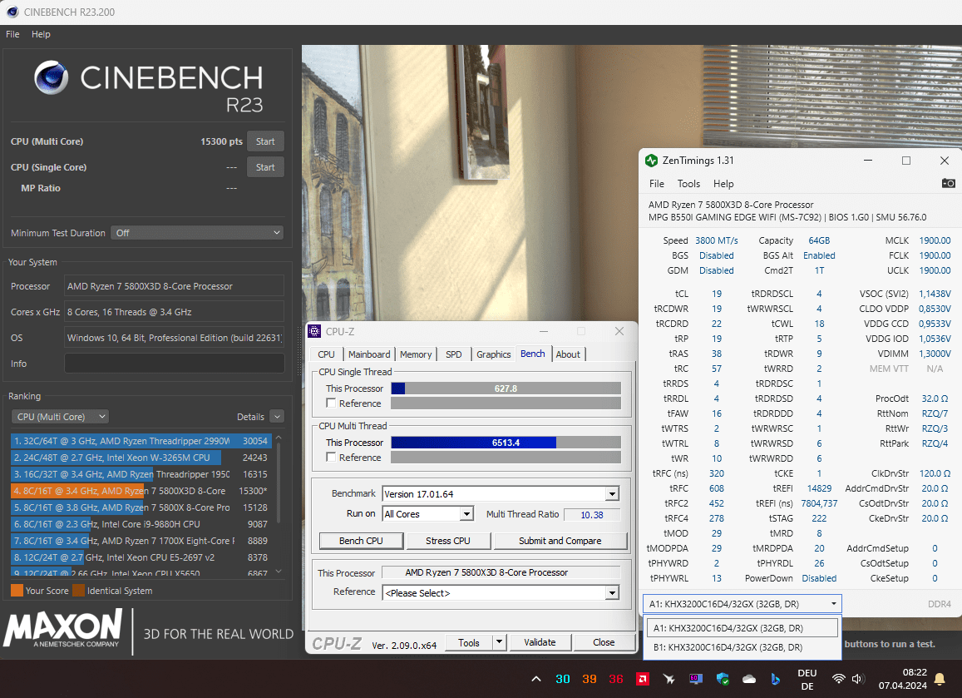Click the Cinebench Info input field

(175, 364)
